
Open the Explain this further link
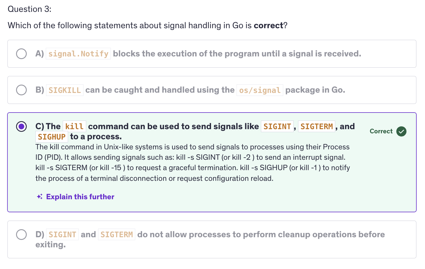click(80, 197)
